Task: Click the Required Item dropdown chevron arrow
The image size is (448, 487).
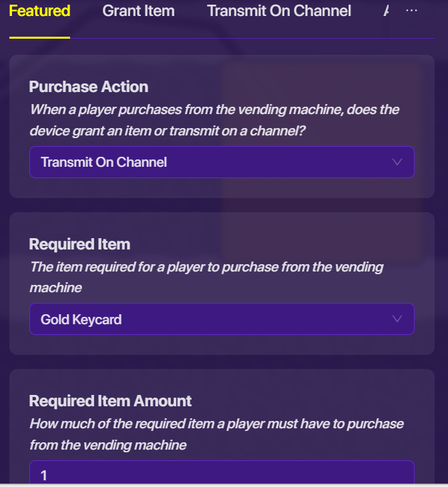Action: pos(397,319)
